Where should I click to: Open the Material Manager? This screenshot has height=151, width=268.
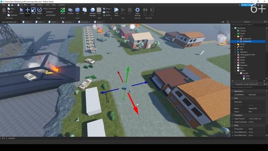93,12
